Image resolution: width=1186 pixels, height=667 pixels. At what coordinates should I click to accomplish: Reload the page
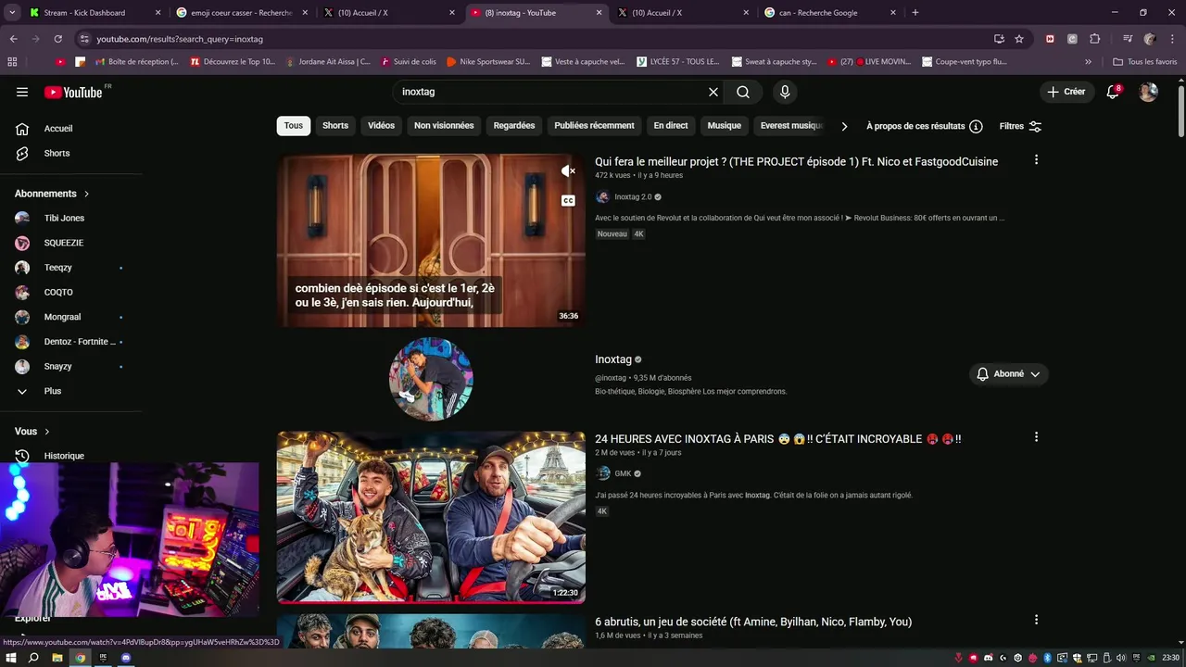tap(57, 39)
